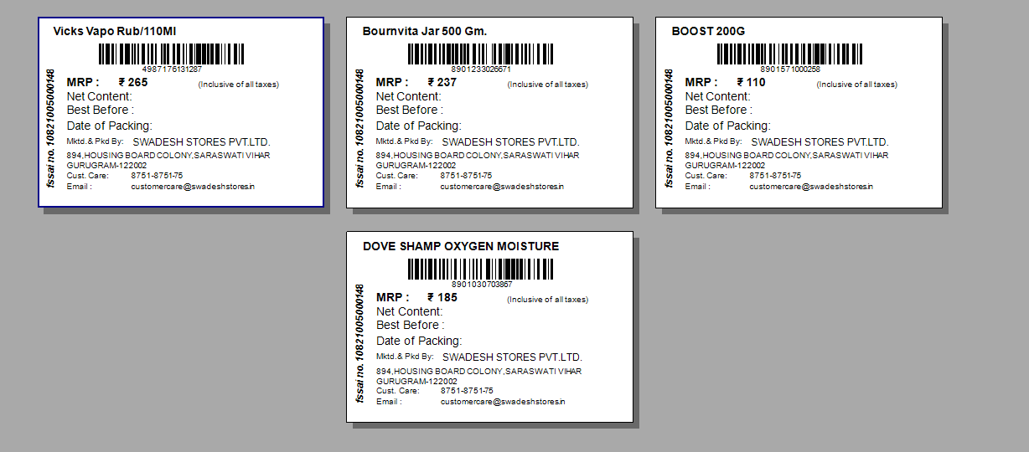The width and height of the screenshot is (1029, 452).
Task: Click 'Date of Packing:' on the Bournvita label
Action: [418, 126]
